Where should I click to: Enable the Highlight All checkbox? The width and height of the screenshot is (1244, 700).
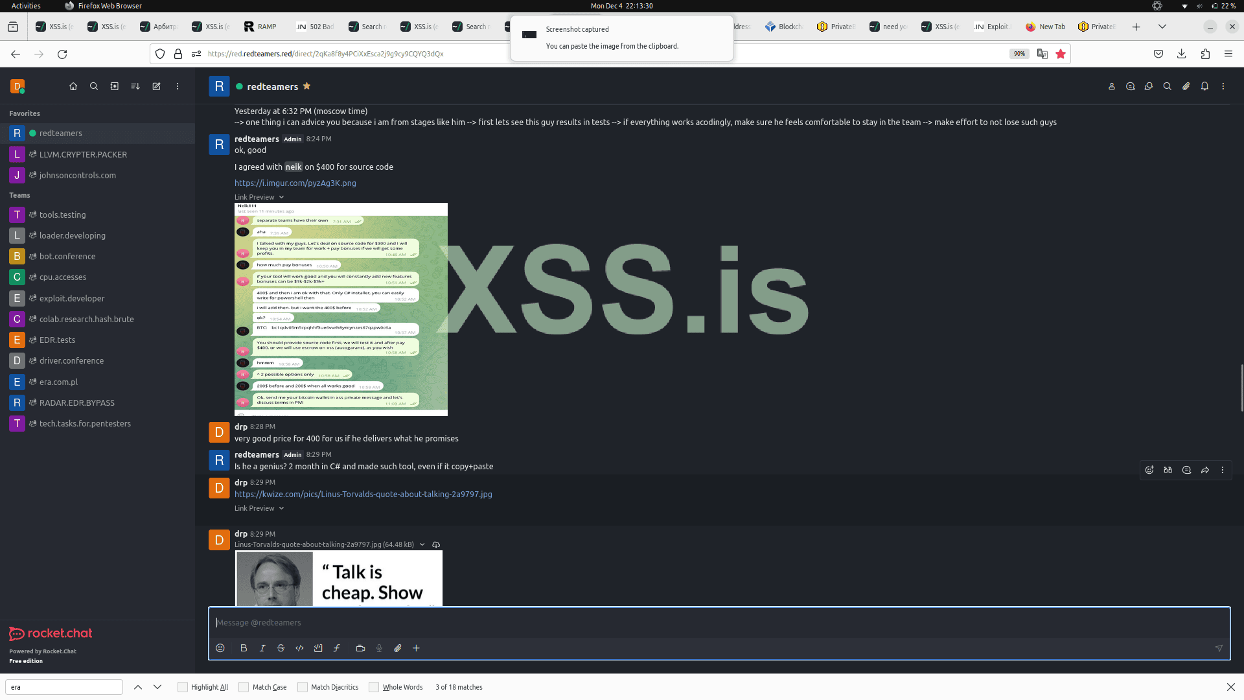[183, 687]
